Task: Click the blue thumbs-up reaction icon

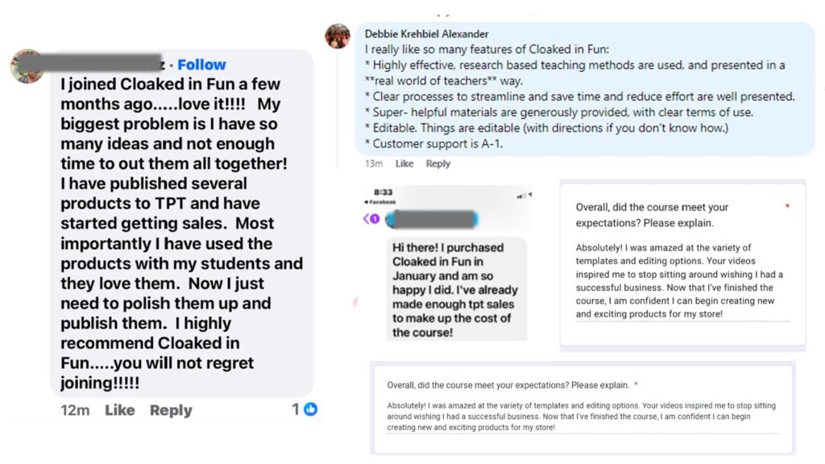Action: point(310,409)
